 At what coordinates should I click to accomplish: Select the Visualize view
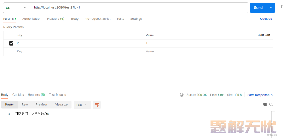tap(61, 105)
